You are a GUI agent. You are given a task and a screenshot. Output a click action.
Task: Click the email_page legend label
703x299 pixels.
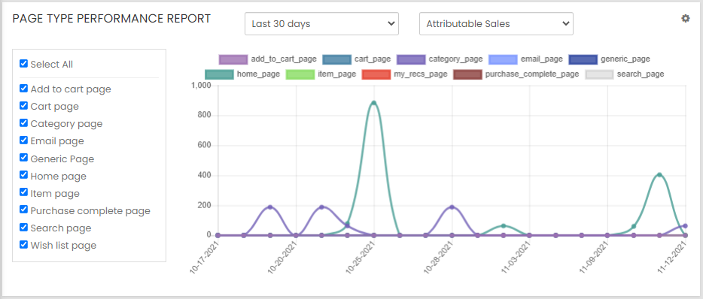tap(542, 59)
